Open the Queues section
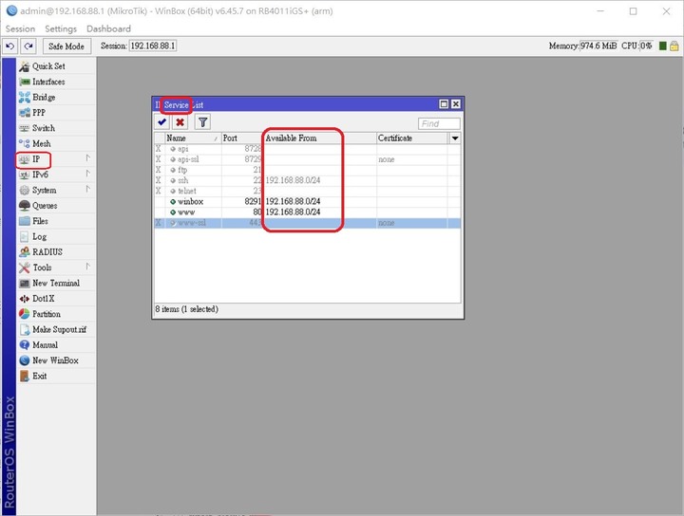 click(x=56, y=206)
